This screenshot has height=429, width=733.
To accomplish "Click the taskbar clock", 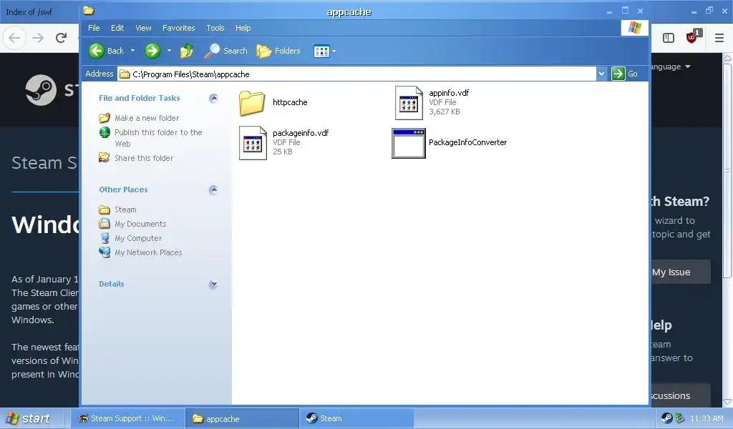I will click(x=707, y=419).
